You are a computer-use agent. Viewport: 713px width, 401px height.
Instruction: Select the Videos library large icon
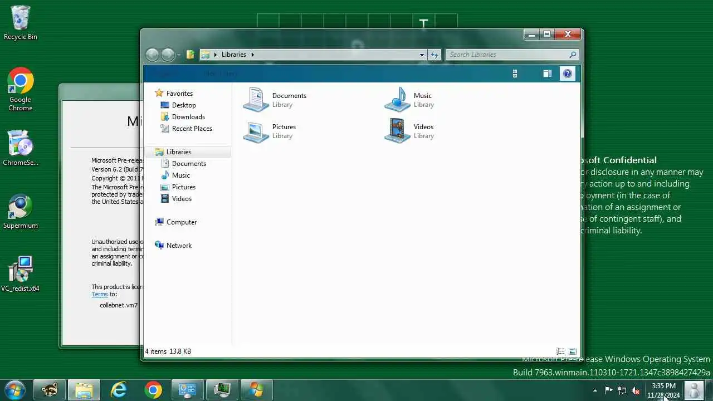pyautogui.click(x=397, y=131)
